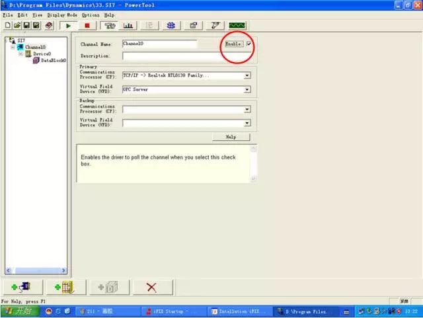Open the statistics bar chart view

click(128, 25)
